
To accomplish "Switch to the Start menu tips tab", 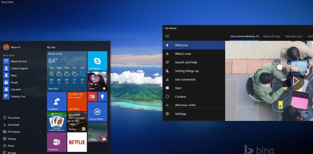I will [294, 36].
